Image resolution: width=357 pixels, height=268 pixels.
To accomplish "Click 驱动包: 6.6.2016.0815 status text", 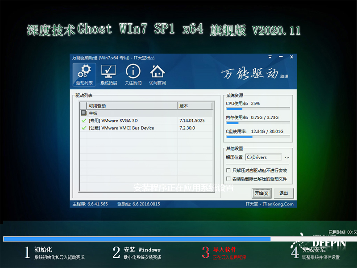I will (139, 204).
